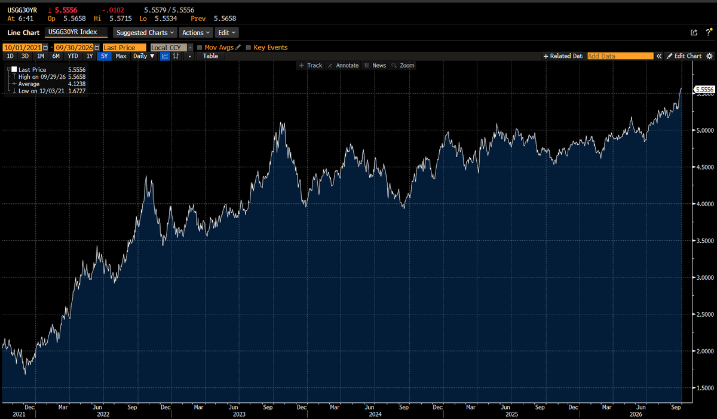Select the 6M range tab

click(x=56, y=56)
